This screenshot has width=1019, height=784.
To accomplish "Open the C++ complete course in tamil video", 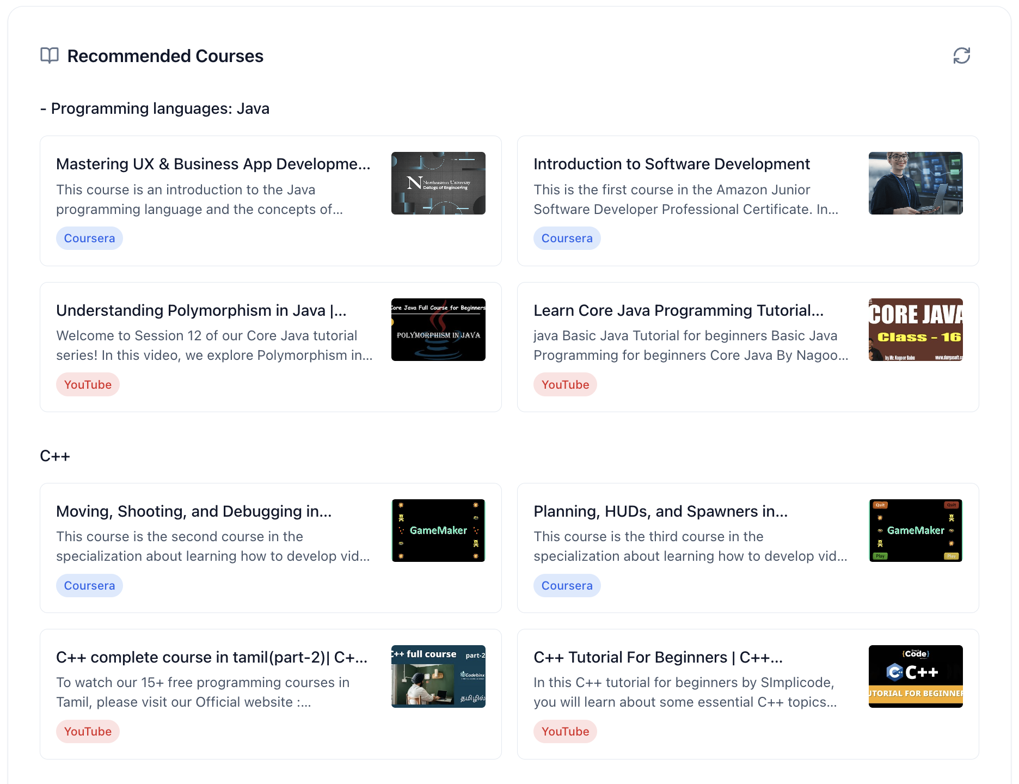I will coord(212,657).
